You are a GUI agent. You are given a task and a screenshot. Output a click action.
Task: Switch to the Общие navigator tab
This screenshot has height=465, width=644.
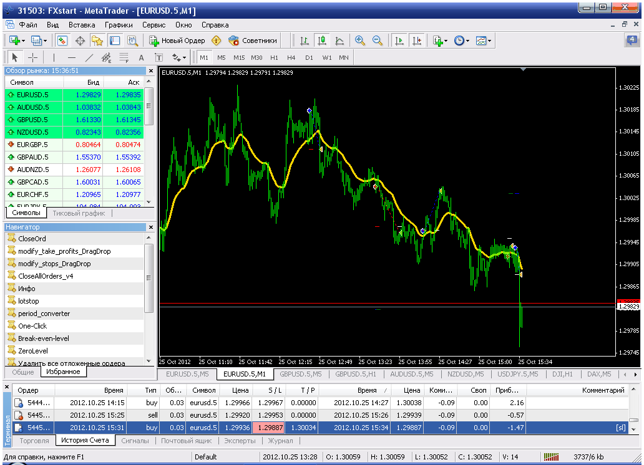pos(23,372)
